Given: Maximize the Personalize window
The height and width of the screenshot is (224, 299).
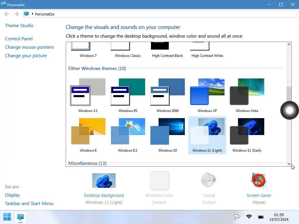Looking at the screenshot, I should pos(281,4).
